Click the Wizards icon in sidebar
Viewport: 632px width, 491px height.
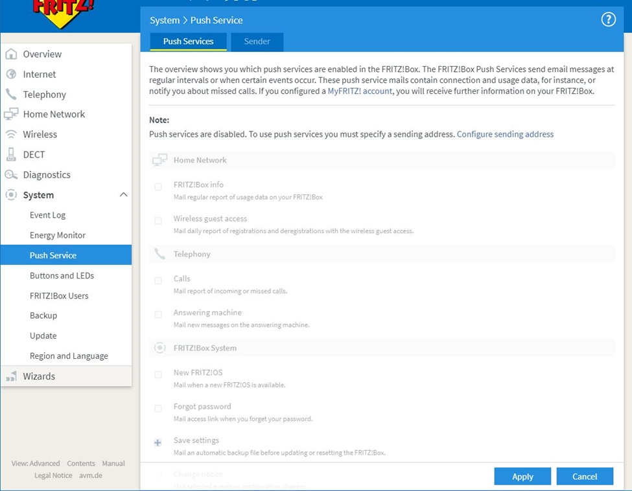pos(11,376)
